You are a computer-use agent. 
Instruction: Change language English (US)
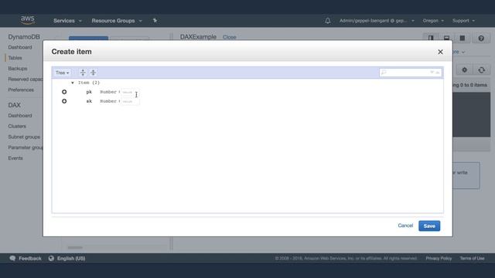[x=67, y=259]
